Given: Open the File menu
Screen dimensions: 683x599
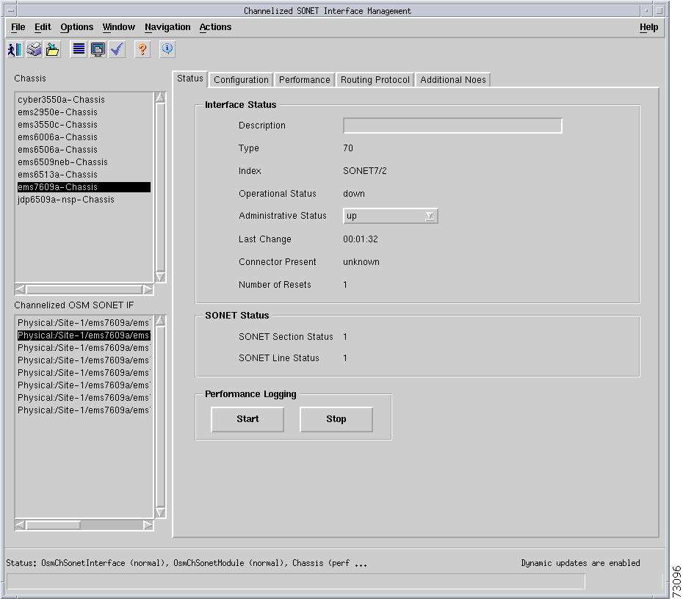Looking at the screenshot, I should [x=18, y=27].
